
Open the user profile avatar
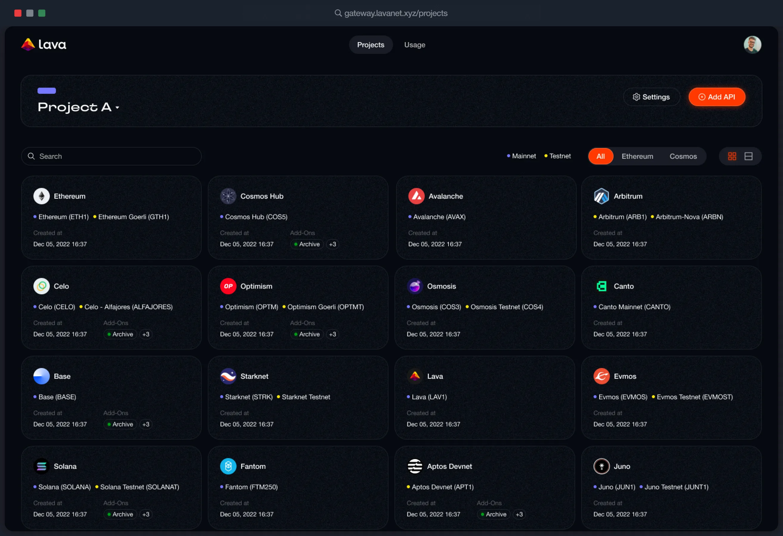(752, 44)
